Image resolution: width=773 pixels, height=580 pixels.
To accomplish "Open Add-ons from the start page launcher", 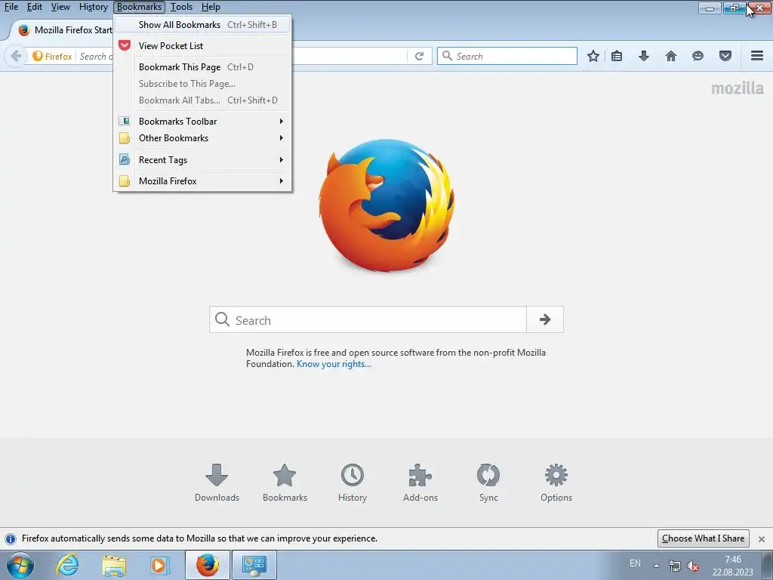I will tap(420, 483).
